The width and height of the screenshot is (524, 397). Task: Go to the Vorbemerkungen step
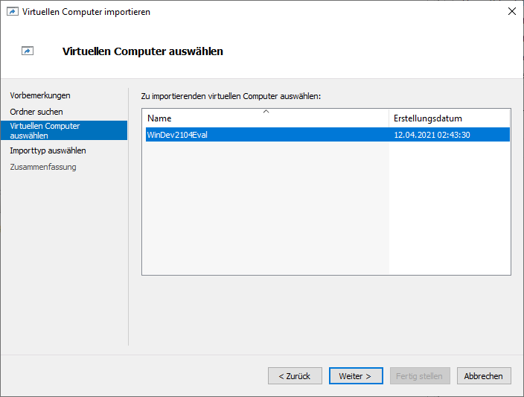[x=40, y=95]
